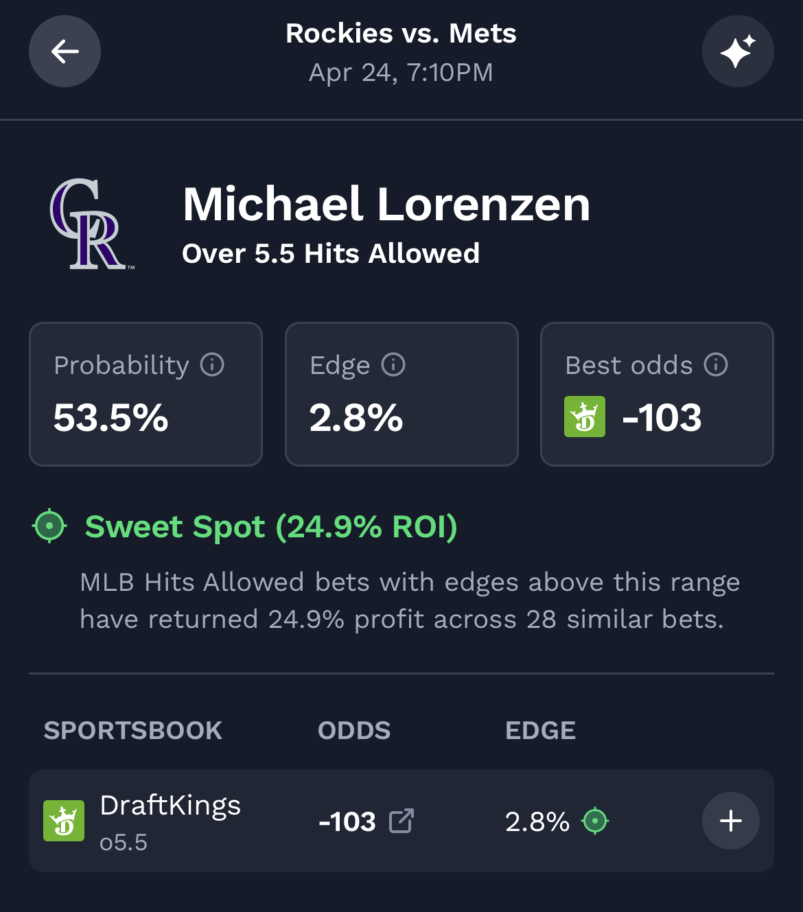Tap the DraftKings logo in Best odds

coord(585,417)
